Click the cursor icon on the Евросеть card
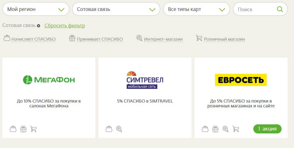 225,129
